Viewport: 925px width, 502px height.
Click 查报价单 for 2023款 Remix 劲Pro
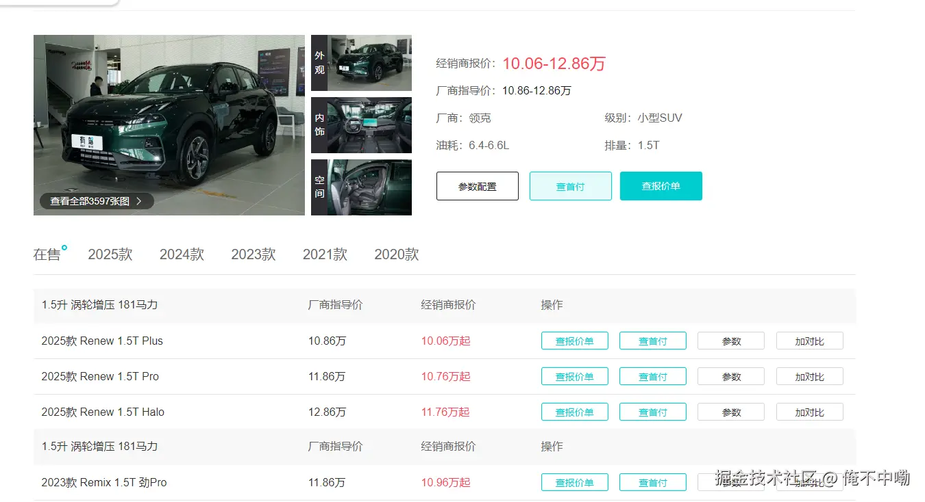pyautogui.click(x=574, y=483)
